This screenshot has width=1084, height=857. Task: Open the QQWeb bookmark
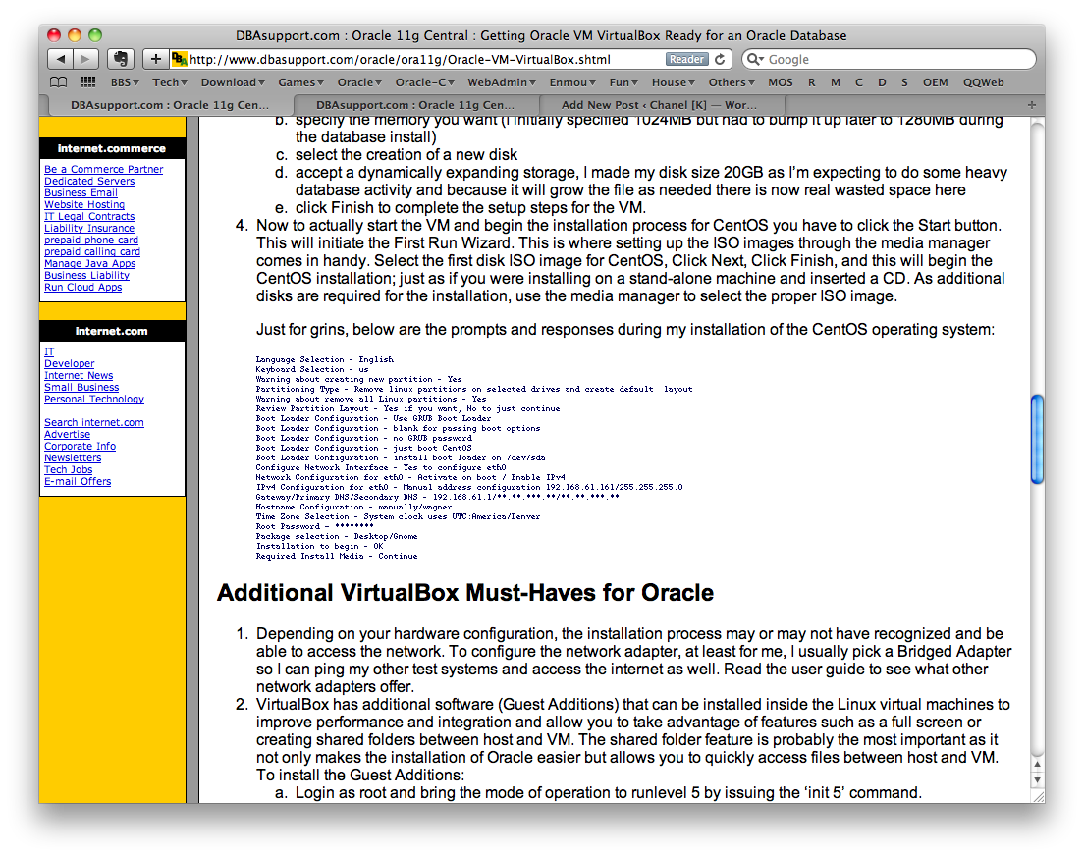(983, 82)
